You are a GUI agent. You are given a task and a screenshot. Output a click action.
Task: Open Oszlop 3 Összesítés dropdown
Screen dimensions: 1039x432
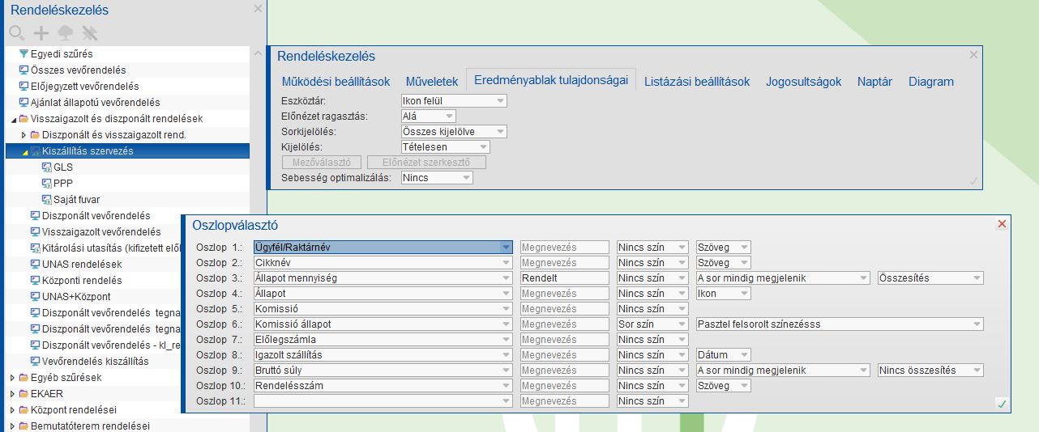point(930,278)
